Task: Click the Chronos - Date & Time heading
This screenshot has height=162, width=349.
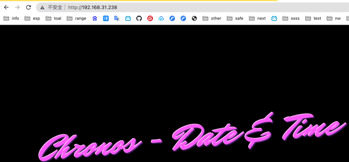Action: click(x=191, y=138)
